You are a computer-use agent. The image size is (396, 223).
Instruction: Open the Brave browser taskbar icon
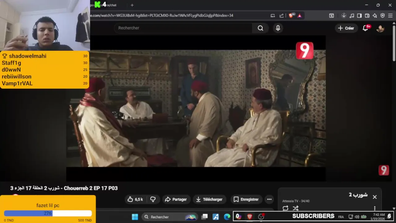click(249, 217)
